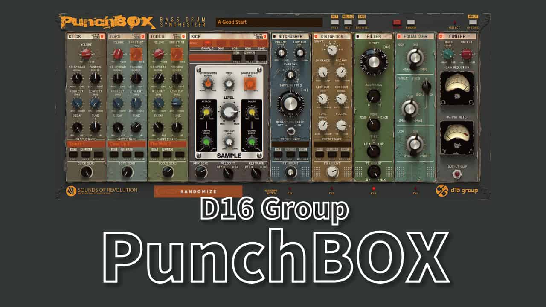
Task: Select the 606 kick mode
Action: click(x=248, y=43)
